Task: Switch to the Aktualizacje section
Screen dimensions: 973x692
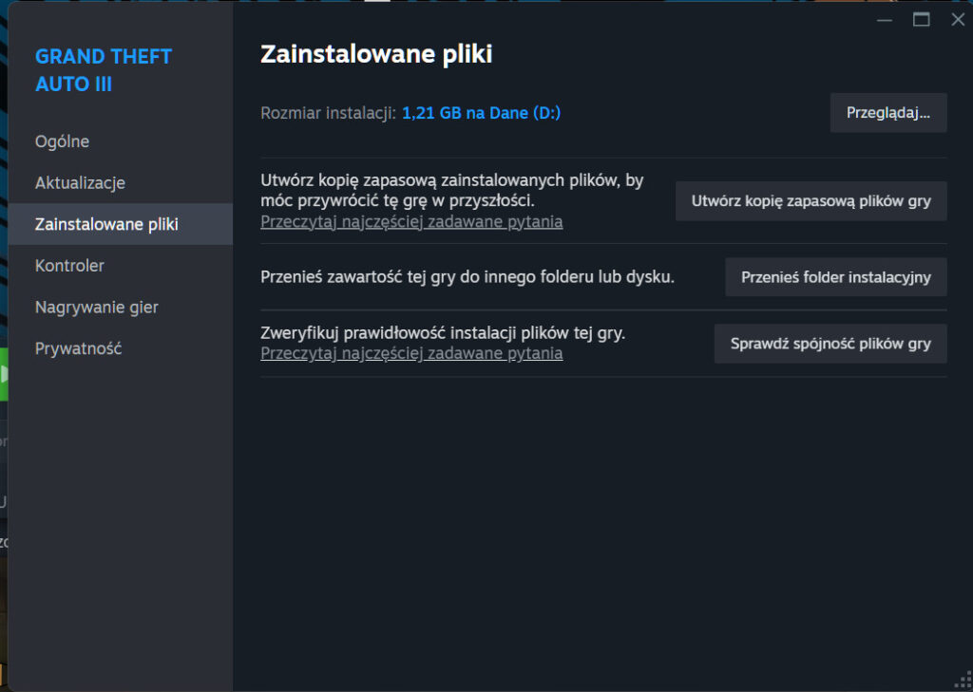Action: coord(81,183)
